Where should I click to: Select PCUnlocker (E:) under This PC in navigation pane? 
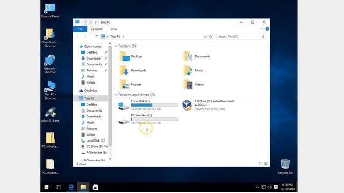pyautogui.click(x=94, y=152)
